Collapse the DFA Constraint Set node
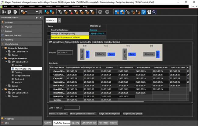 (6, 62)
